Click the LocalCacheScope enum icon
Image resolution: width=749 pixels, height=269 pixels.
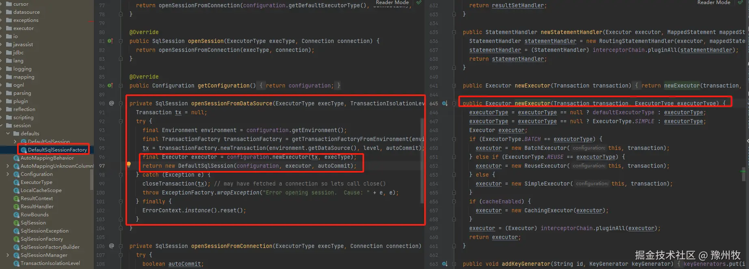17,190
